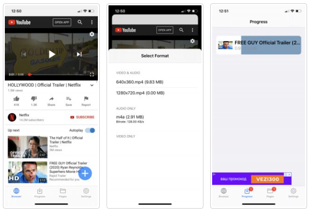Image resolution: width=310 pixels, height=213 pixels.
Task: Select 640x360.mp4 format option
Action: coord(139,81)
